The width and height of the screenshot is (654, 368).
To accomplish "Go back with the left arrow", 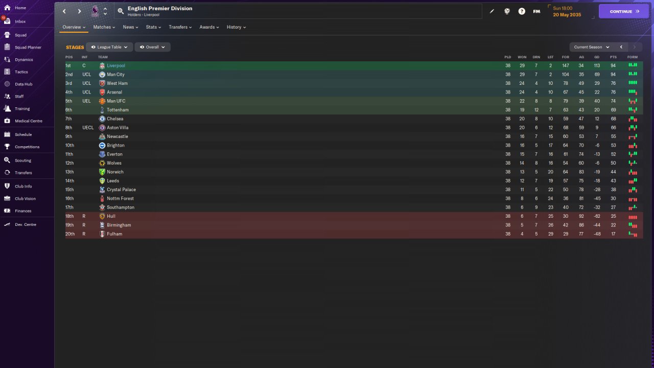I will (x=64, y=11).
